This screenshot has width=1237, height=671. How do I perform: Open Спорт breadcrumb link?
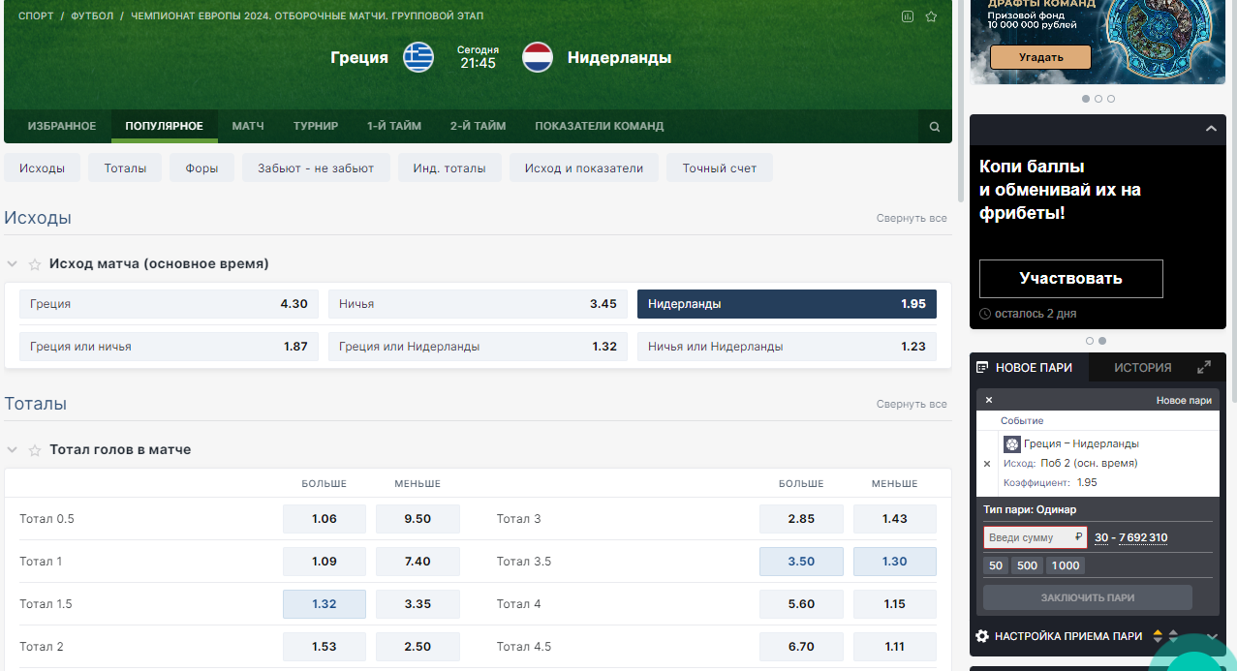36,16
